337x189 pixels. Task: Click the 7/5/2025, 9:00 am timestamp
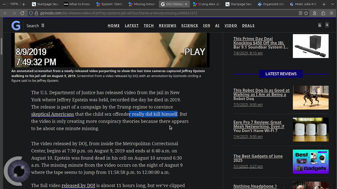(x=248, y=104)
